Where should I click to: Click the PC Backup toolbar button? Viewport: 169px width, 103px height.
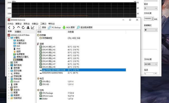pos(54,28)
